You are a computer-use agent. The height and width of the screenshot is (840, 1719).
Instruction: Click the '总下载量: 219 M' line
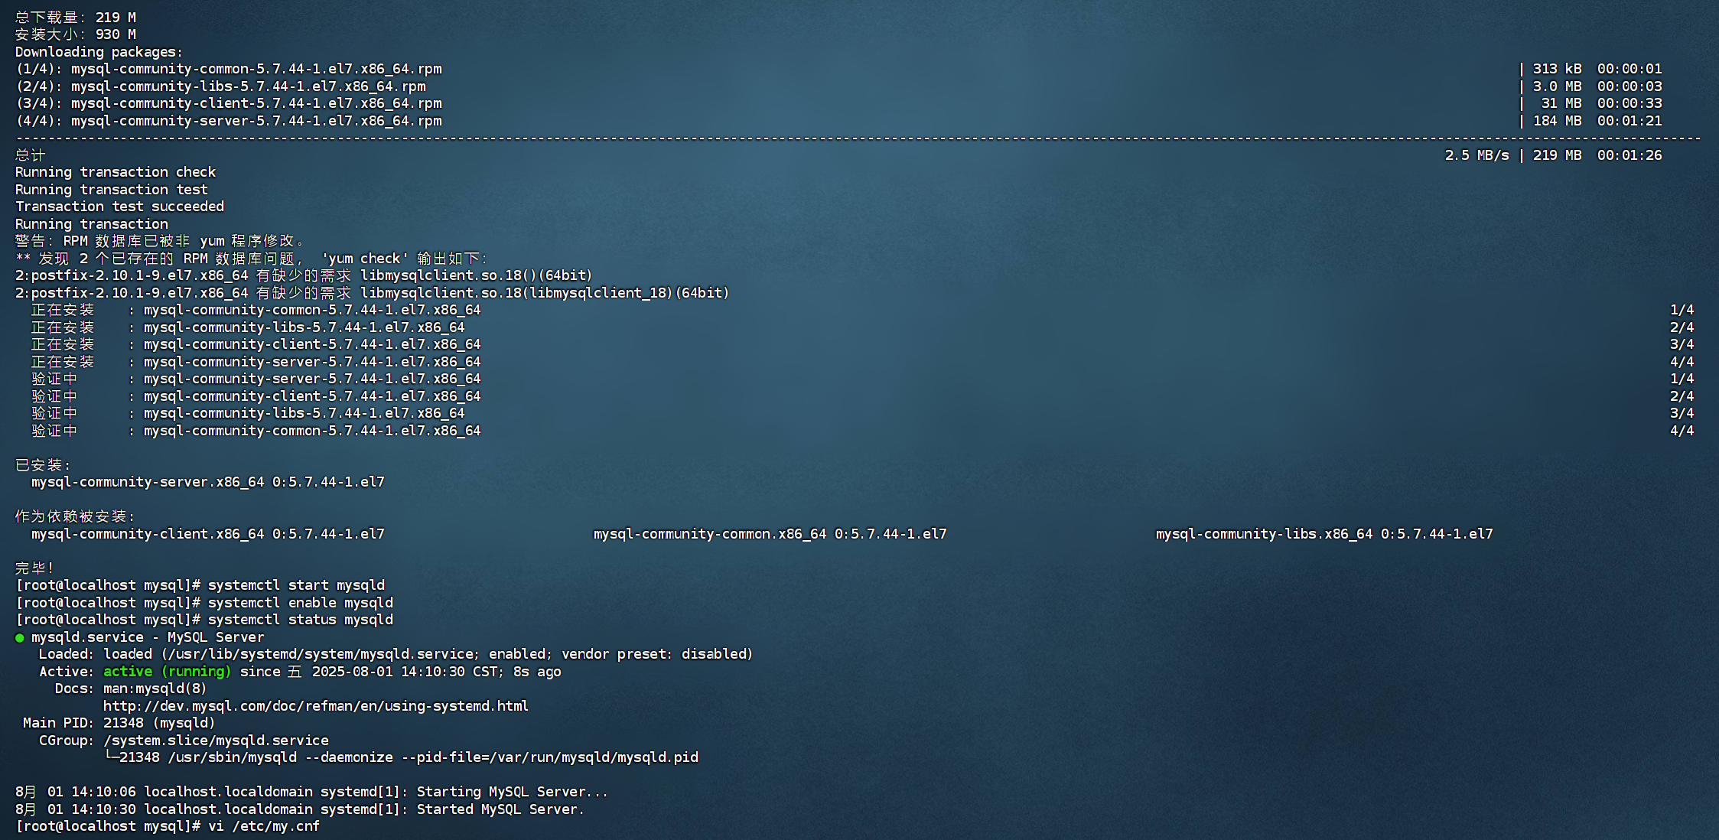(76, 18)
